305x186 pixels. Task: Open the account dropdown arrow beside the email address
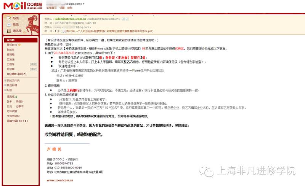pyautogui.click(x=83, y=4)
